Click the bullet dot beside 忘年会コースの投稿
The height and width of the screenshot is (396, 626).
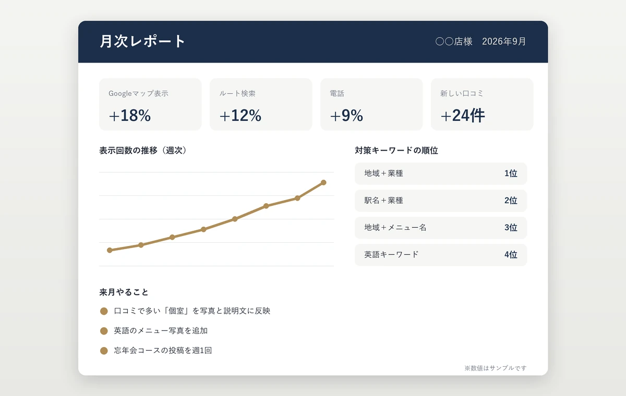pyautogui.click(x=104, y=351)
